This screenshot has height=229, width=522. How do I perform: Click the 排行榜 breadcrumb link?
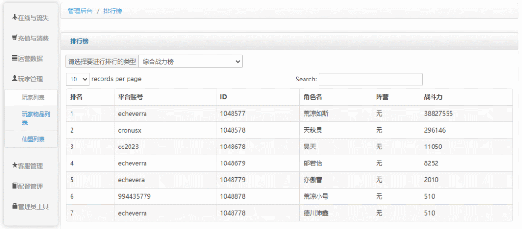coord(113,11)
